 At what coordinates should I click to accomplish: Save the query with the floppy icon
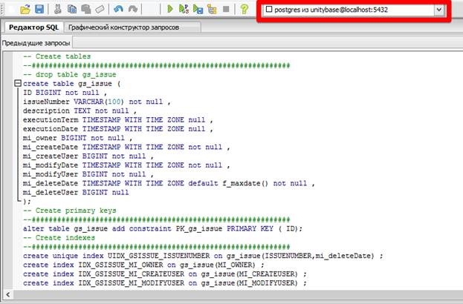(40, 9)
